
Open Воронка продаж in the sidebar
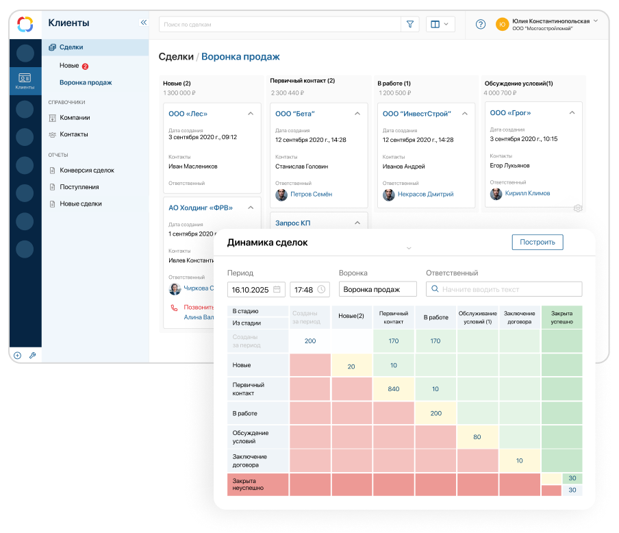86,82
